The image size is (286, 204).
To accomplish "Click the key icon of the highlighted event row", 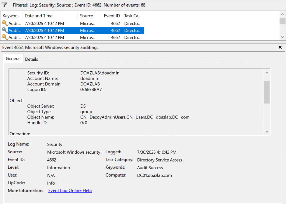I will [5, 30].
